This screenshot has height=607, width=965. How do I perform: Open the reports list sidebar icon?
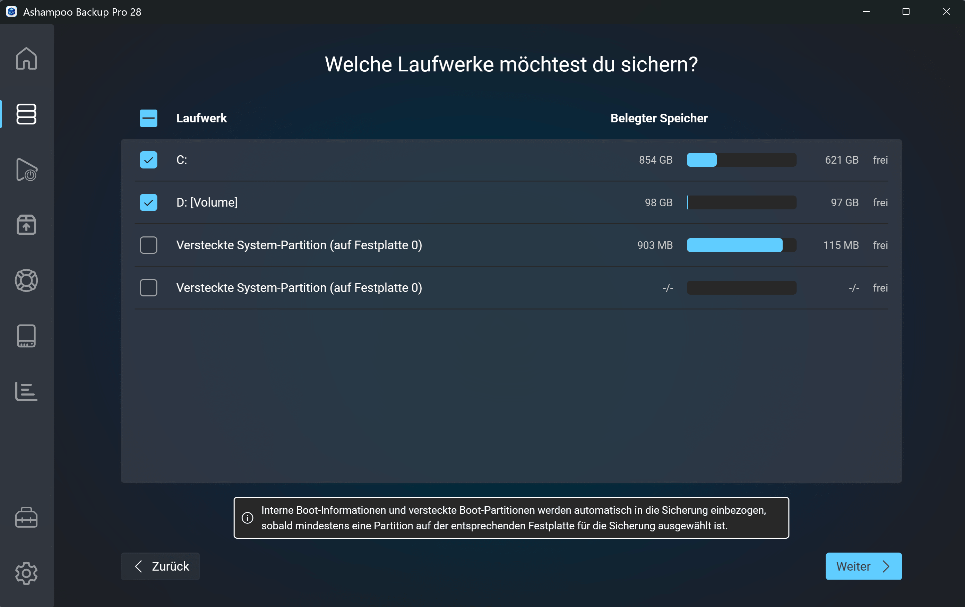(26, 391)
